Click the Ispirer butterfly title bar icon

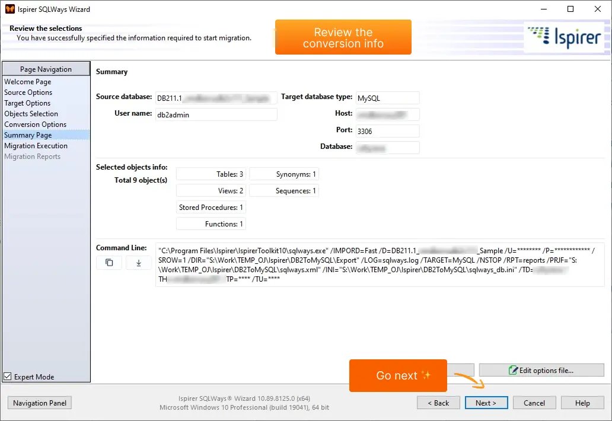pyautogui.click(x=9, y=9)
